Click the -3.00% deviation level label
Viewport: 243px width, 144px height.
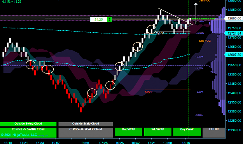coord(199,115)
